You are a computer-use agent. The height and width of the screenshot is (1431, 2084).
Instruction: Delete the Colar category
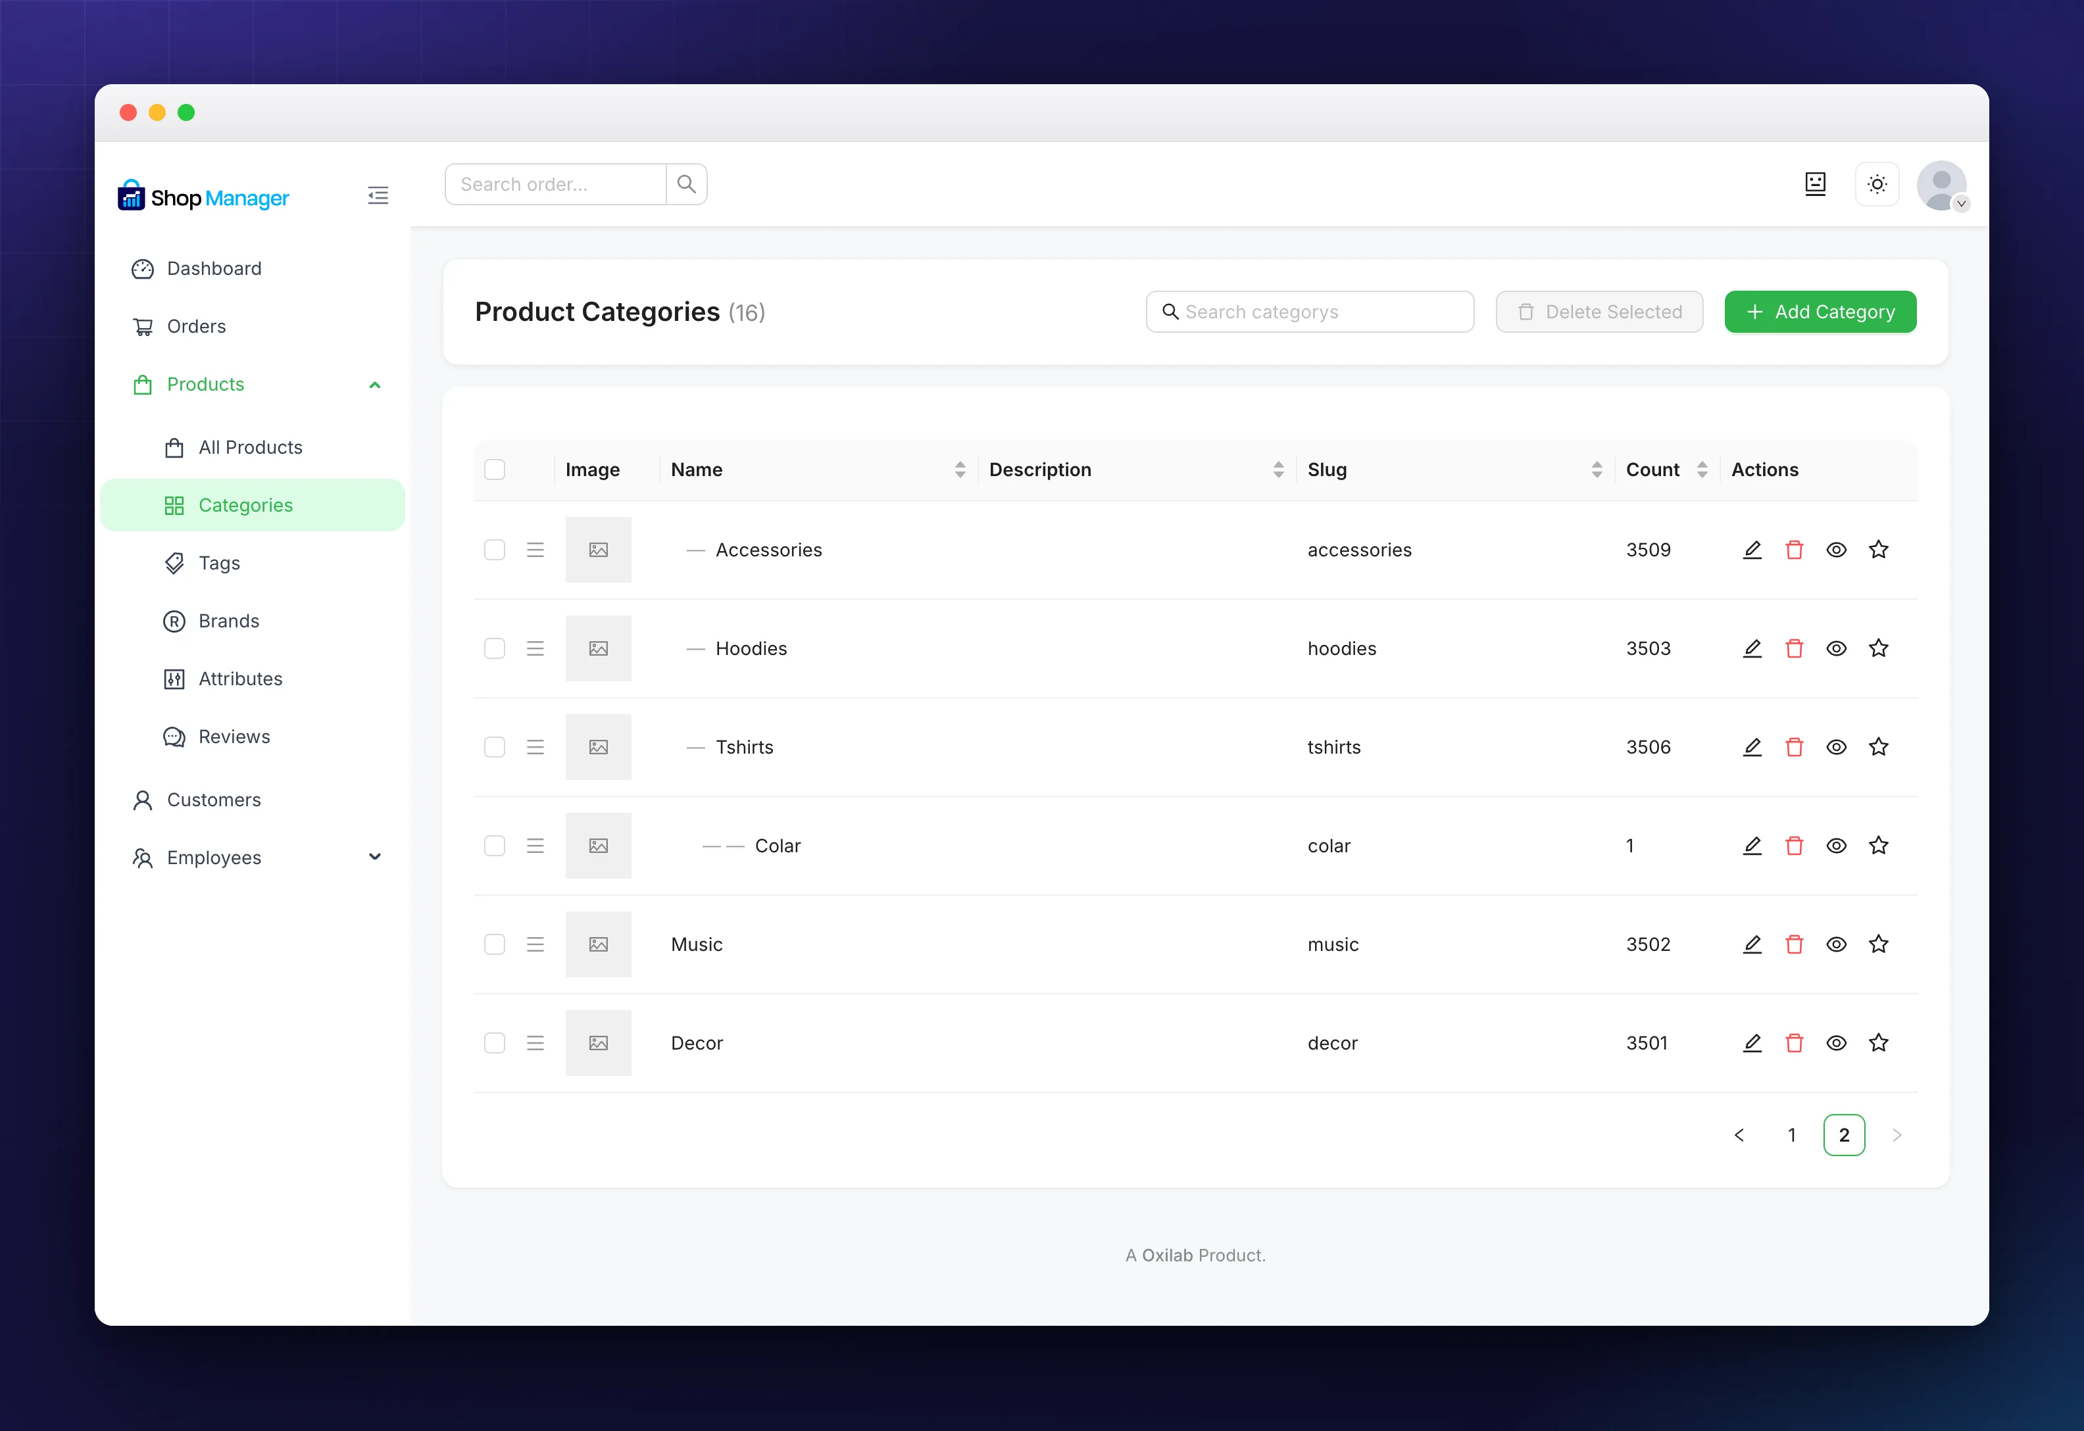1795,846
